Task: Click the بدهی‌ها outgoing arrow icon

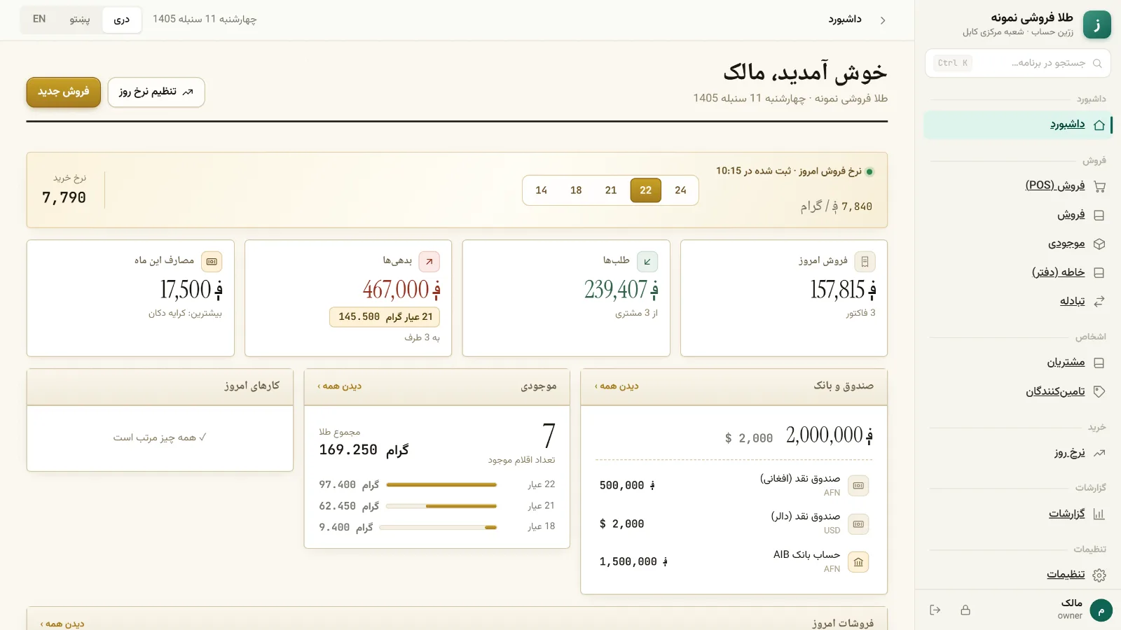Action: pyautogui.click(x=429, y=262)
